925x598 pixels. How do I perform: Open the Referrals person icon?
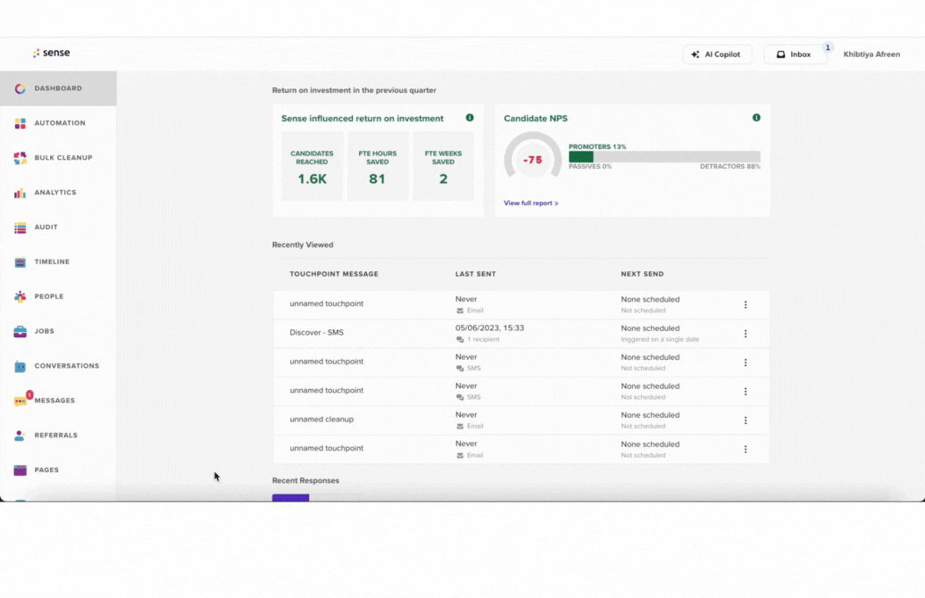click(20, 436)
